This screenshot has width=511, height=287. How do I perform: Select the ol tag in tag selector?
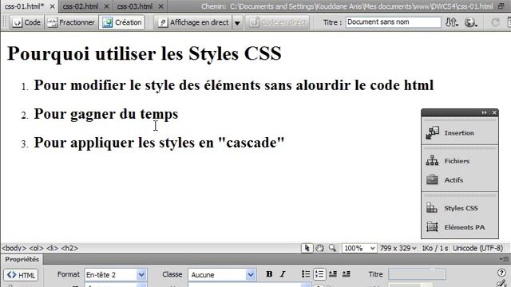[36, 248]
